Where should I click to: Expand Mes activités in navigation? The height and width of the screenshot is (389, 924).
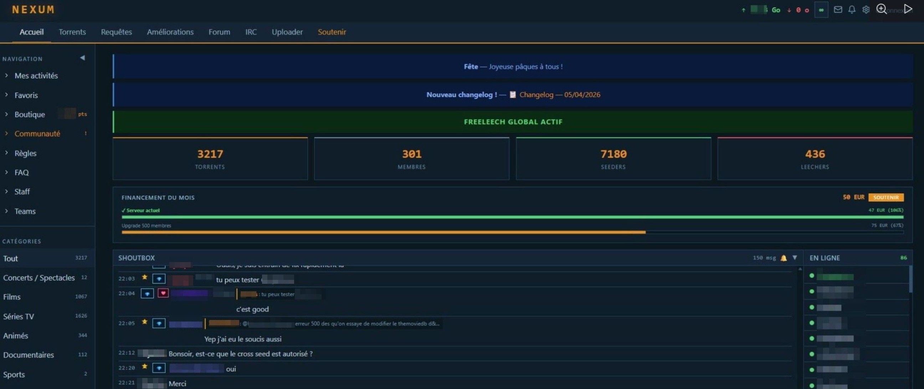click(x=36, y=76)
